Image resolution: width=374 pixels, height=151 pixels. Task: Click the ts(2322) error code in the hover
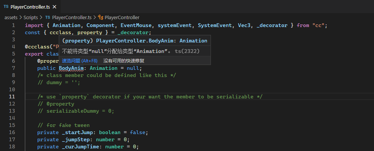187,51
